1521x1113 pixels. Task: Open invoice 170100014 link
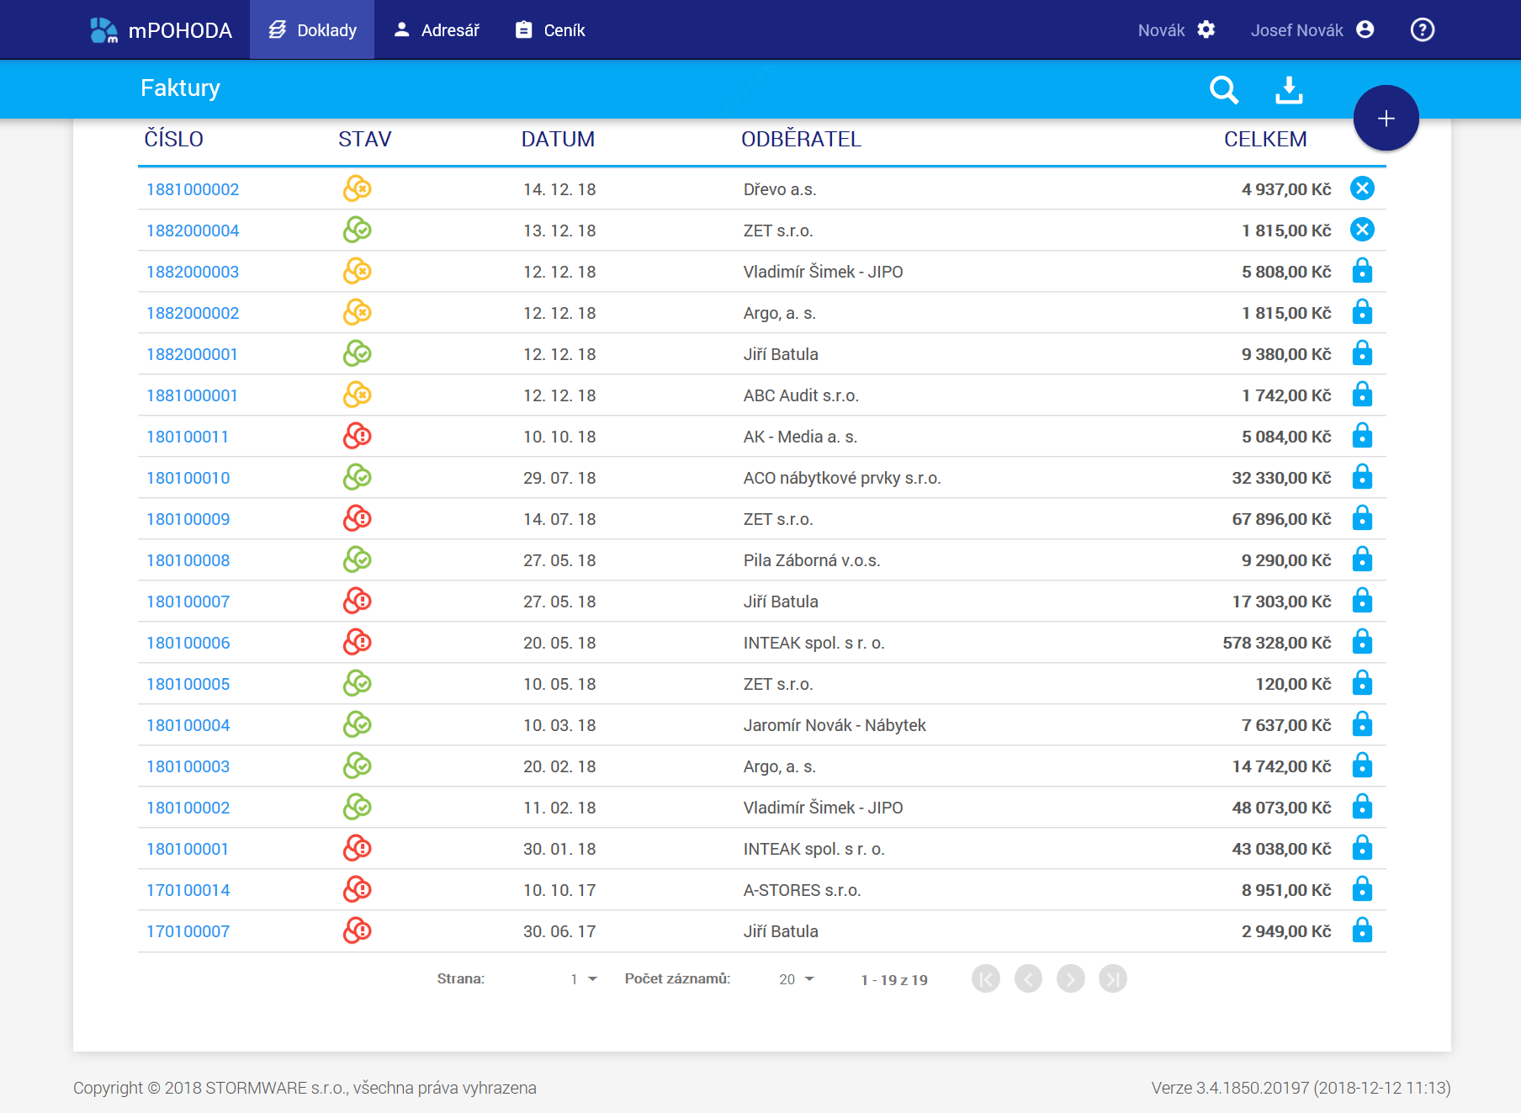pyautogui.click(x=188, y=890)
